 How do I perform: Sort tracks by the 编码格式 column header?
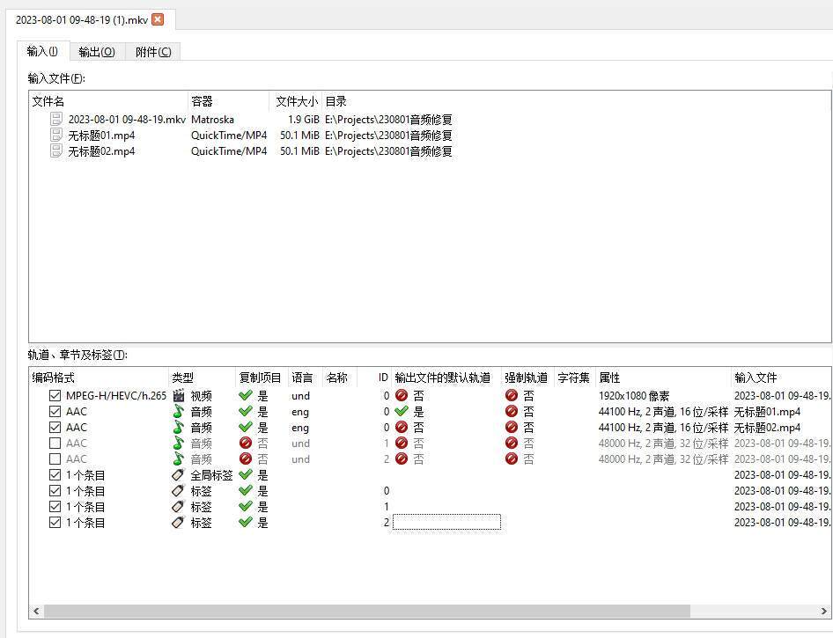[x=99, y=378]
